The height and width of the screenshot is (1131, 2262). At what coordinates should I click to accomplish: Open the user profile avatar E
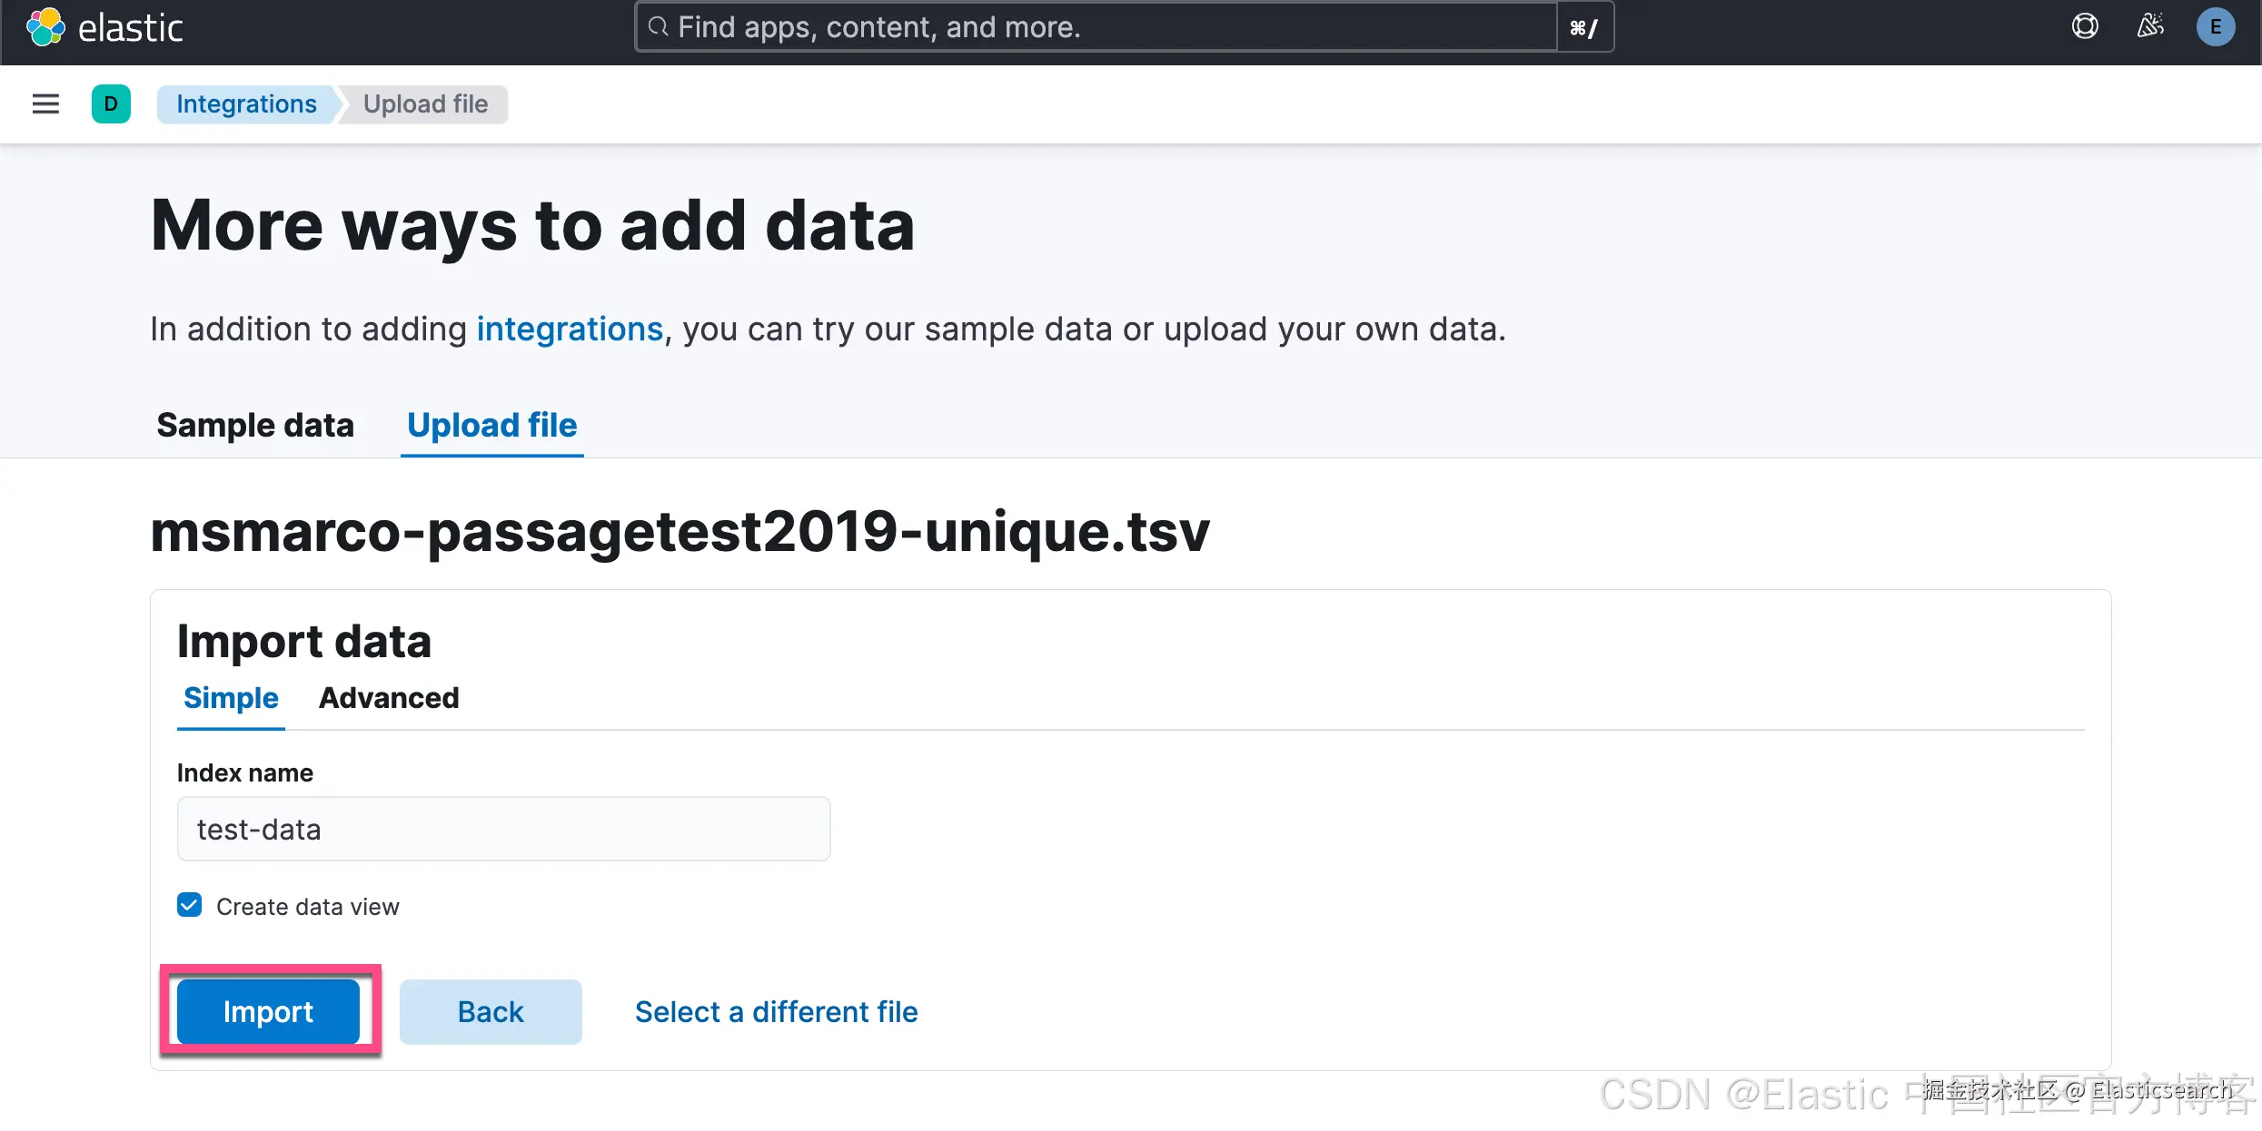coord(2215,27)
